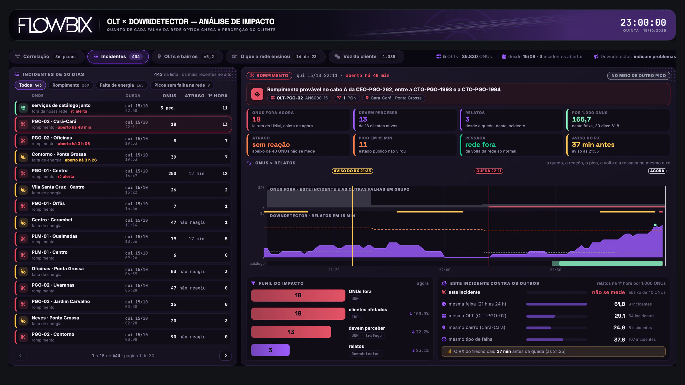Click the OLT-PGO-02 AN6000-15 chip

[299, 98]
